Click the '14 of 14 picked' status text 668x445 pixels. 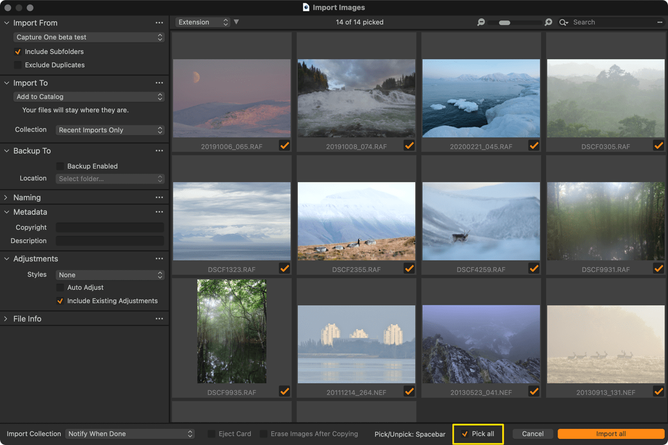coord(360,22)
